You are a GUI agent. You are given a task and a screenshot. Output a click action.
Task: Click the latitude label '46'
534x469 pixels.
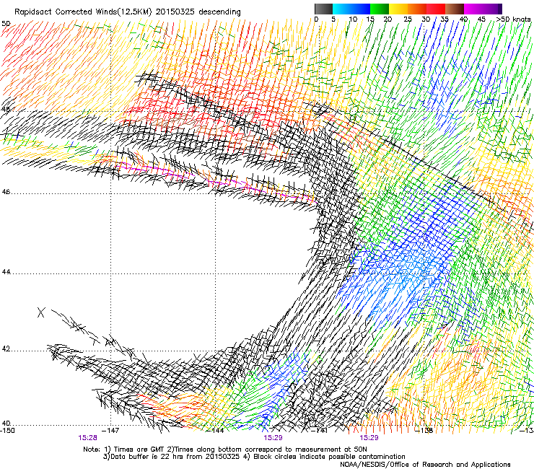(x=6, y=192)
